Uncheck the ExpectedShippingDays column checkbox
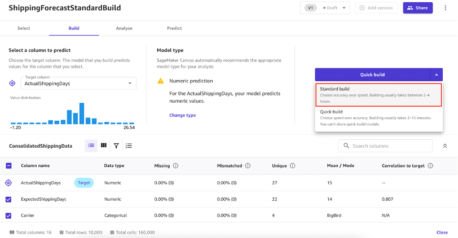458x238 pixels. [8, 199]
